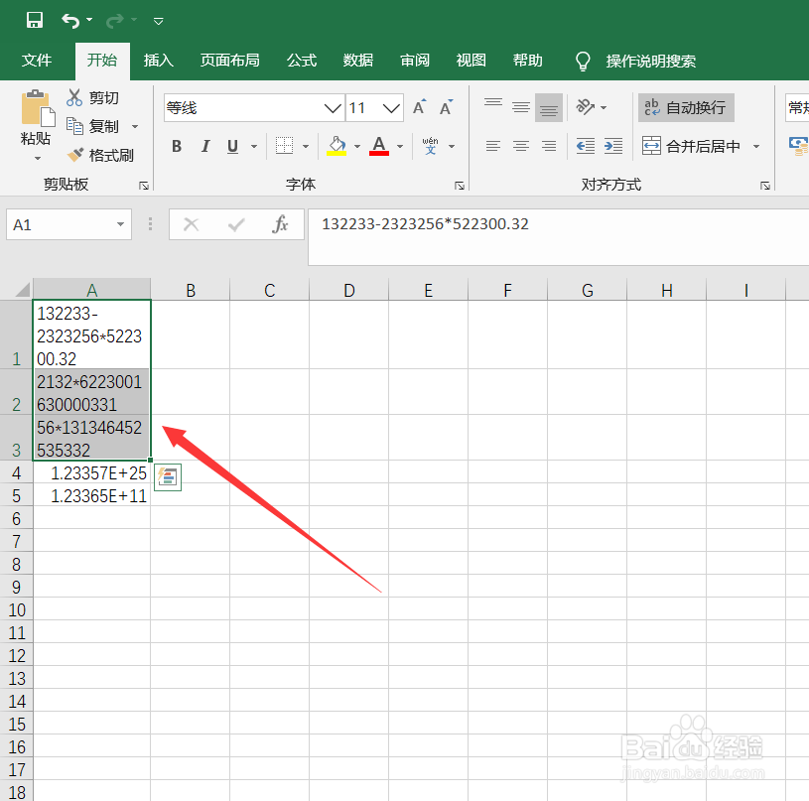809x801 pixels.
Task: Click the select-all corner triangle
Action: [22, 290]
